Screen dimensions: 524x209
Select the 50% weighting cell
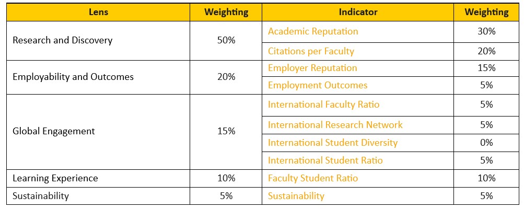point(226,40)
